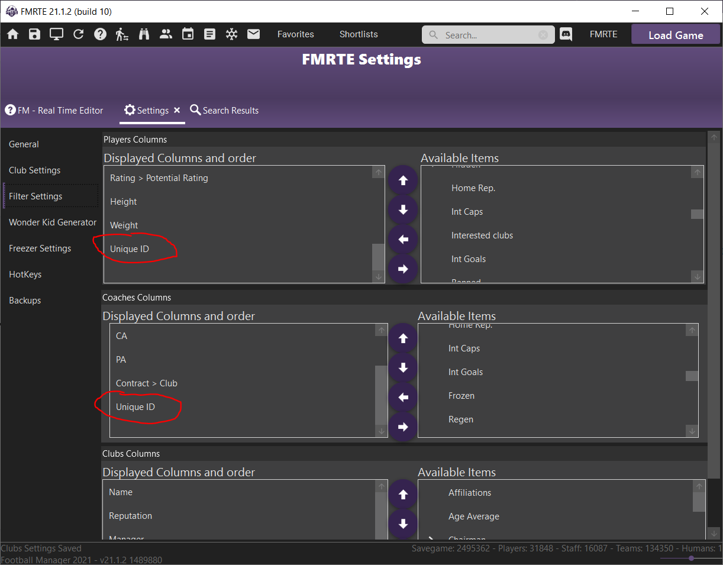Click the monitor display icon
Viewport: 723px width, 565px height.
coord(56,34)
